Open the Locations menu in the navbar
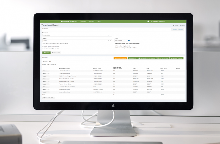This screenshot has width=220, height=144. point(92,21)
